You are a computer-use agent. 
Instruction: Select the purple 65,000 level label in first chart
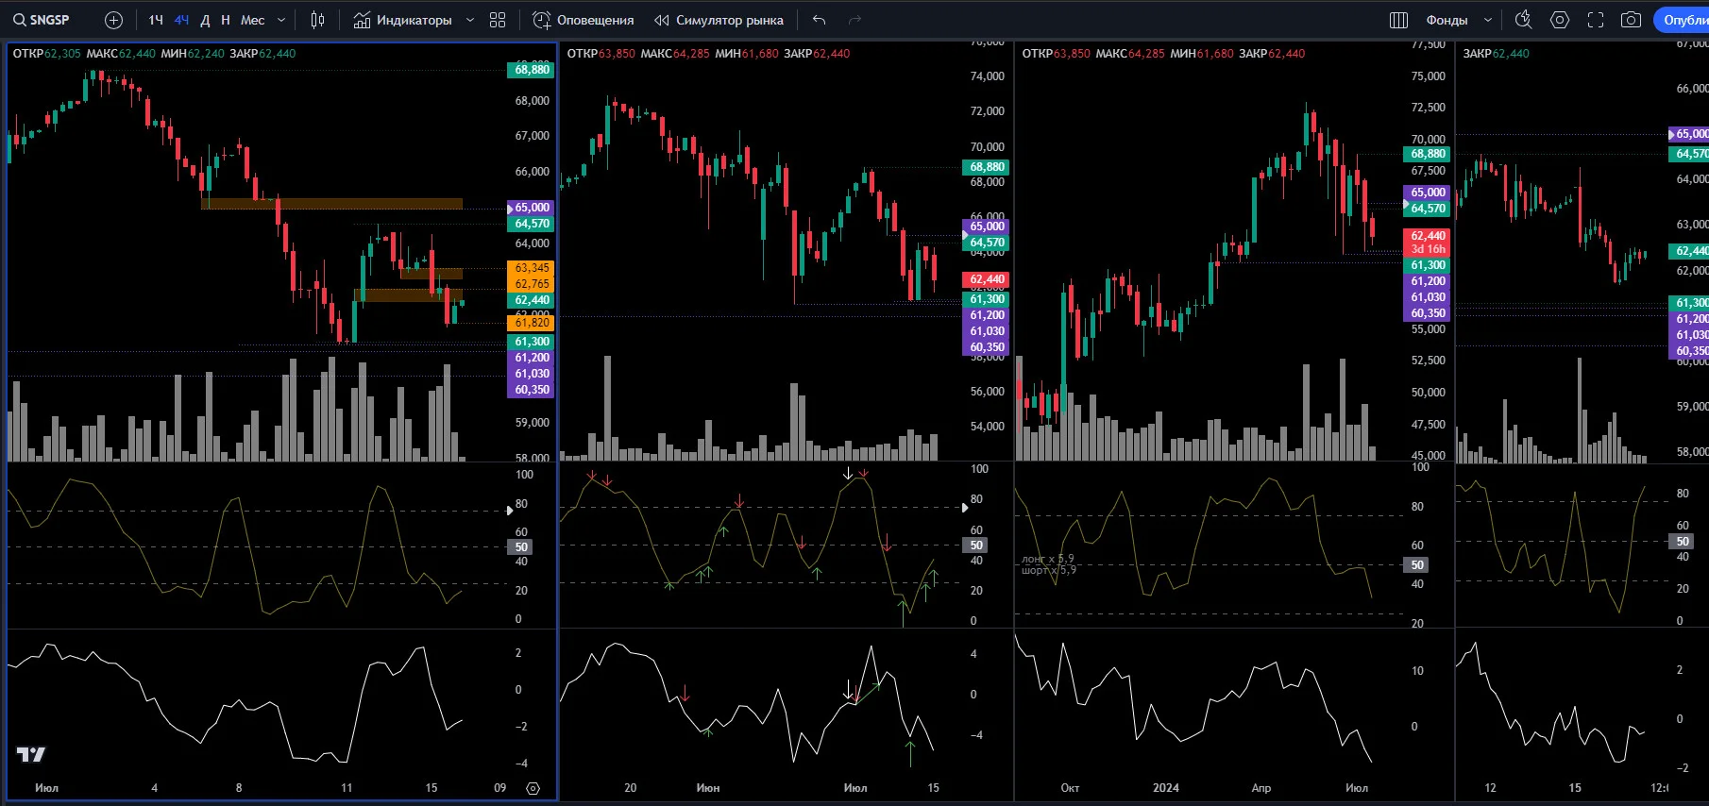(532, 208)
